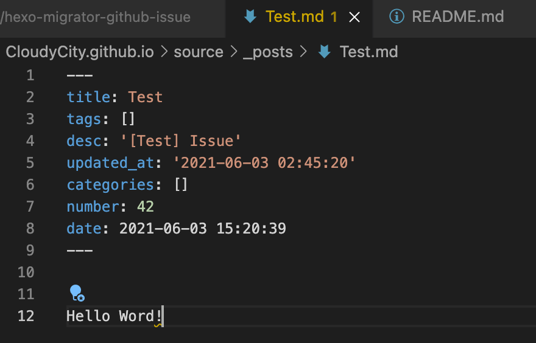
Task: Click the lightbulb code action icon
Action: [77, 293]
